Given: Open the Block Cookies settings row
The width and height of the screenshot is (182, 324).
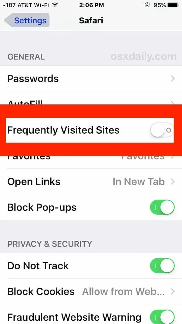Looking at the screenshot, I should tap(91, 291).
